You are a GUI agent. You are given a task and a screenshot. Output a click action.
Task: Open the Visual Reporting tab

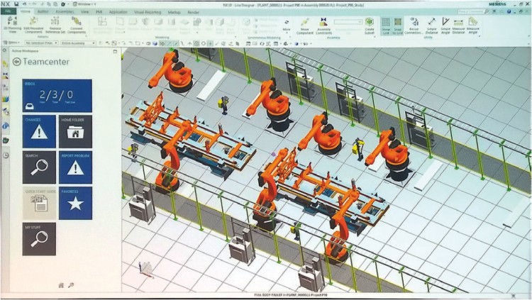[147, 12]
